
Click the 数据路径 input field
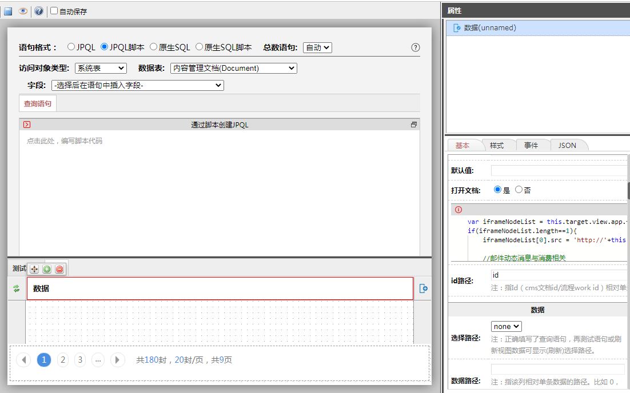pos(558,370)
